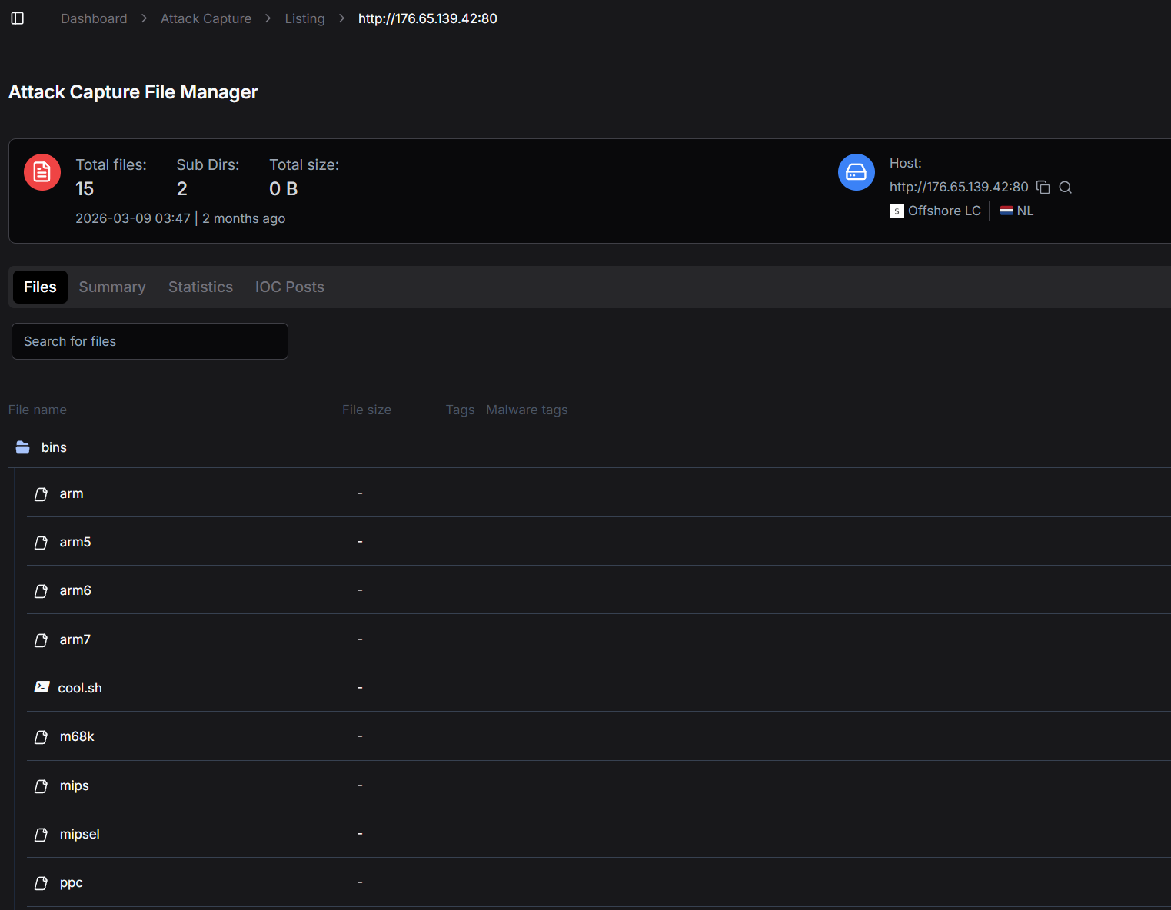Screen dimensions: 1171x910
Task: Click the arm file icon
Action: click(42, 494)
